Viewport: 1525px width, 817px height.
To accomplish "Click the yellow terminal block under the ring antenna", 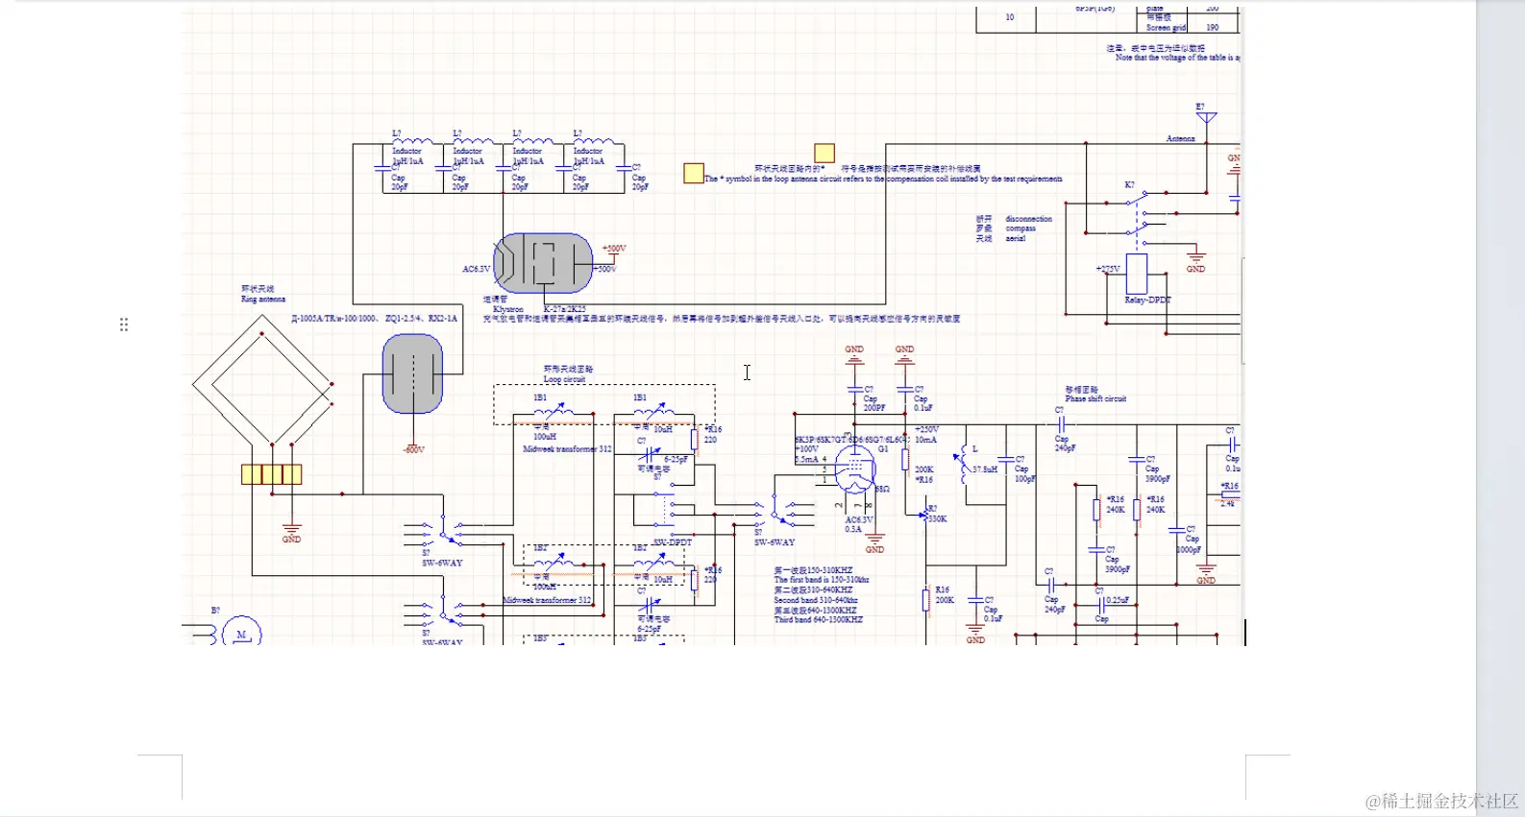I will tap(272, 473).
